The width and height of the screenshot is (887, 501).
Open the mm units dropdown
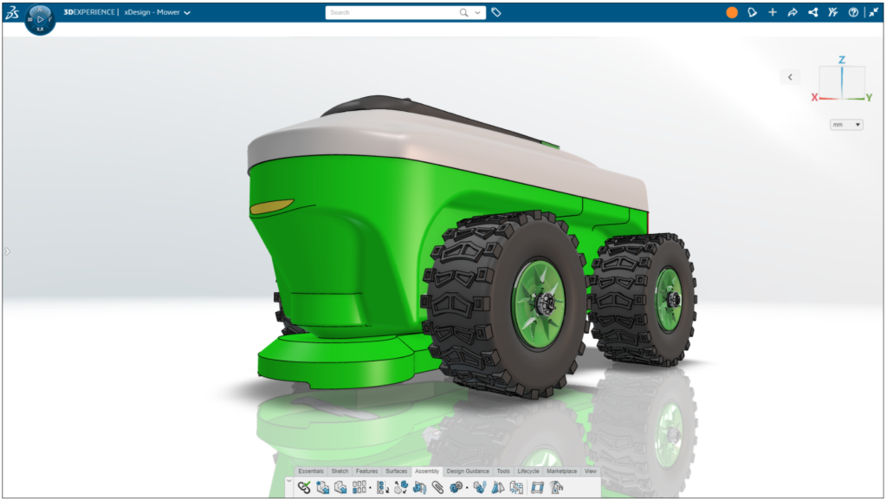pos(846,124)
